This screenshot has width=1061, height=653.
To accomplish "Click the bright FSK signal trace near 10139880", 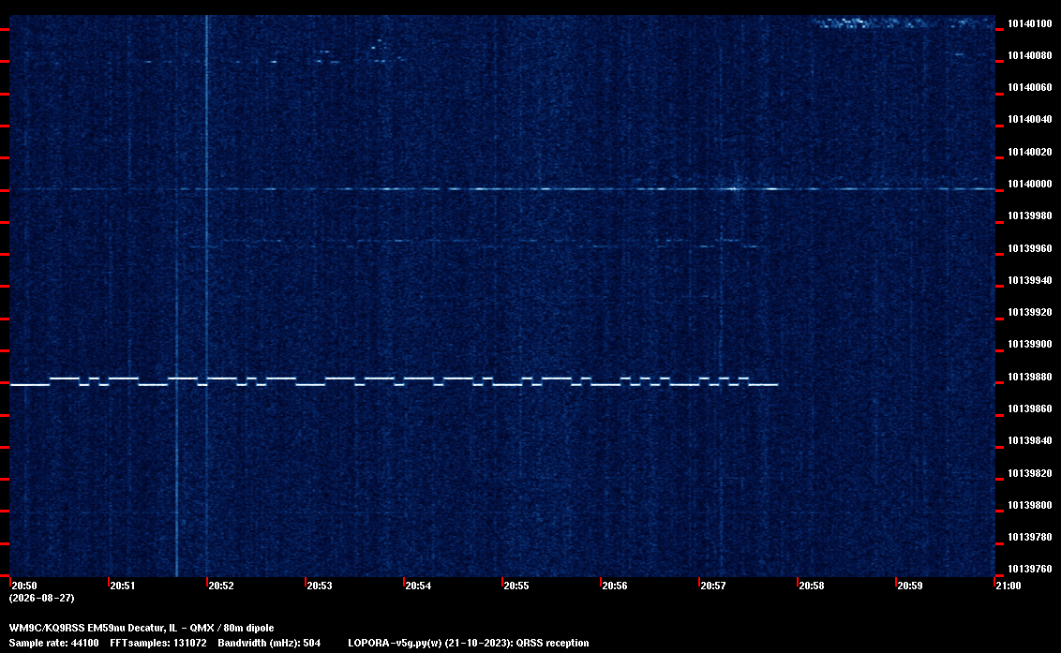I will pyautogui.click(x=394, y=381).
